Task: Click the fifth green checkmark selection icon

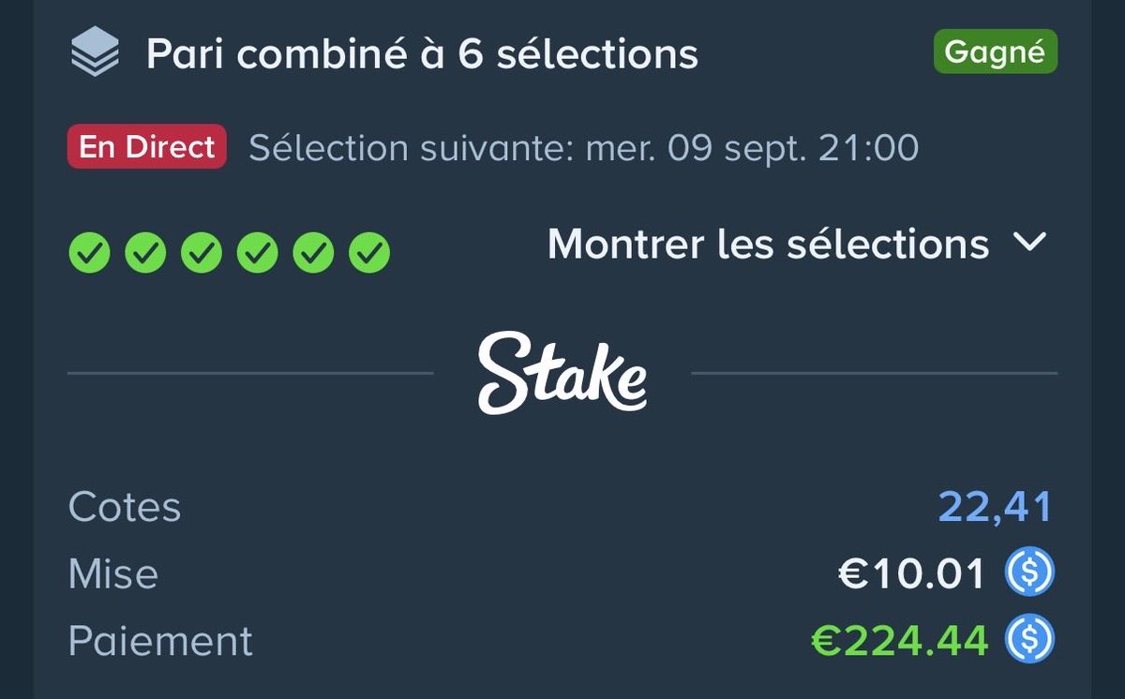Action: click(x=313, y=252)
